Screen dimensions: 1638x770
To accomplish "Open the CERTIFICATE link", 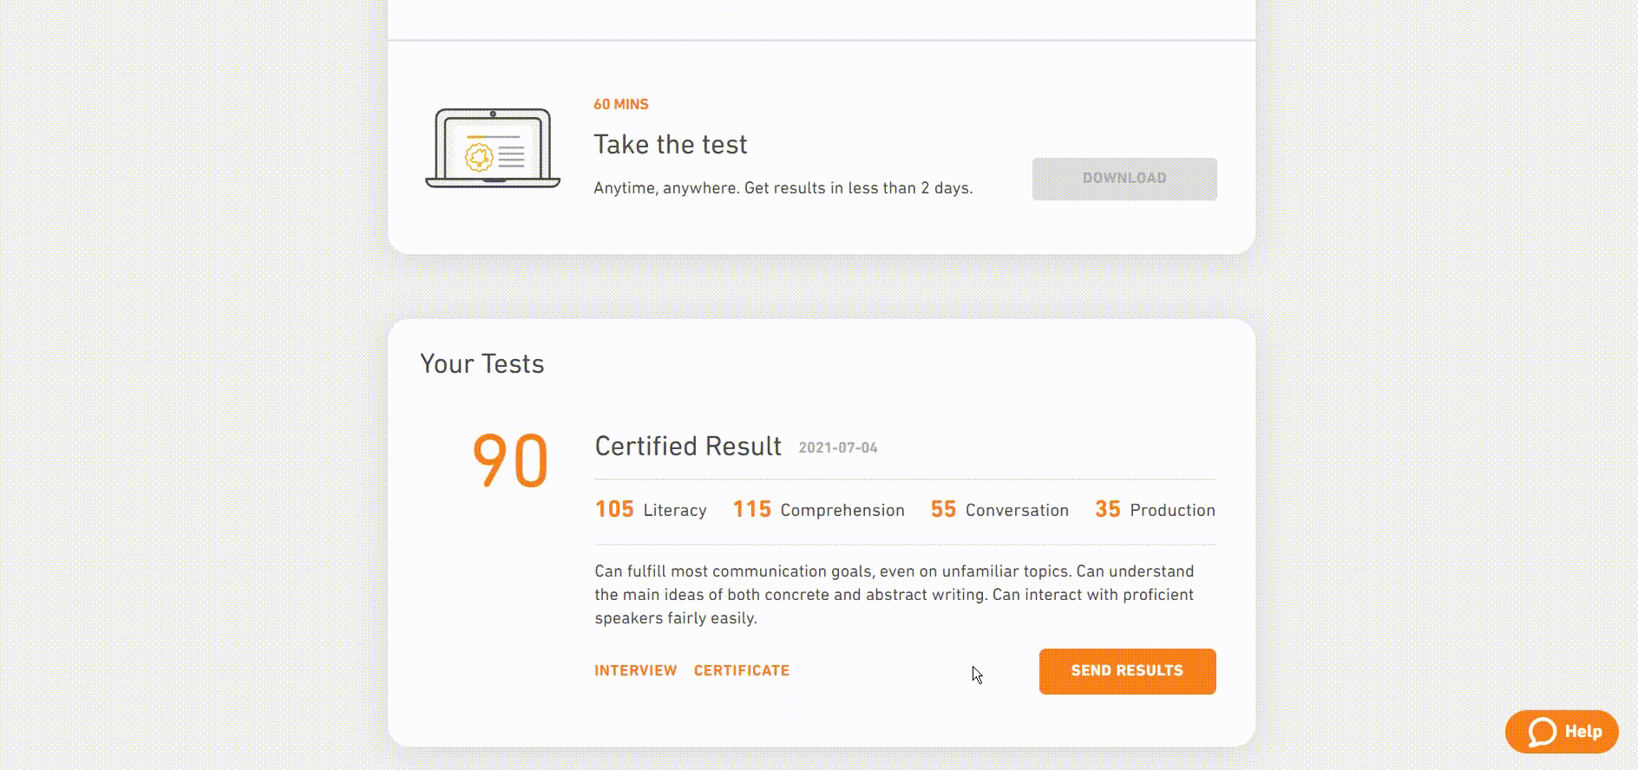I will coord(742,670).
